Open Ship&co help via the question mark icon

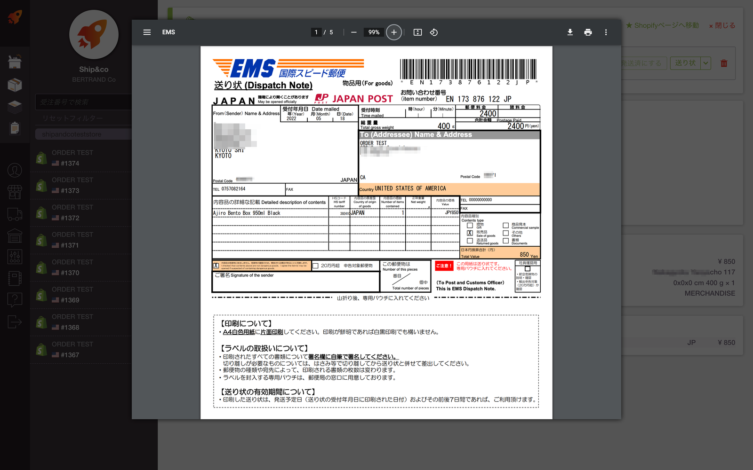[15, 299]
